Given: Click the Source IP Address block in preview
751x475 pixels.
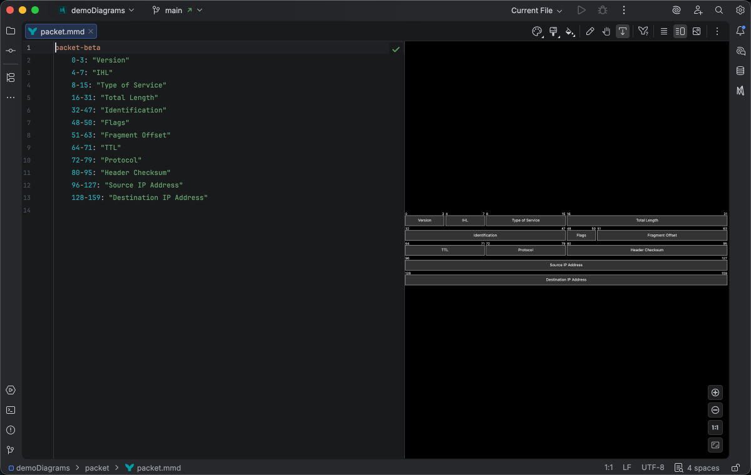Looking at the screenshot, I should 566,265.
